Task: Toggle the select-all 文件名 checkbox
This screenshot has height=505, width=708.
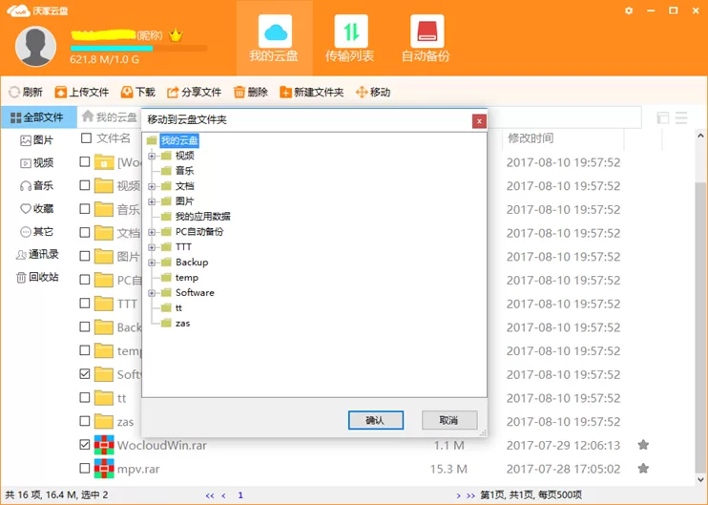Action: pos(86,137)
